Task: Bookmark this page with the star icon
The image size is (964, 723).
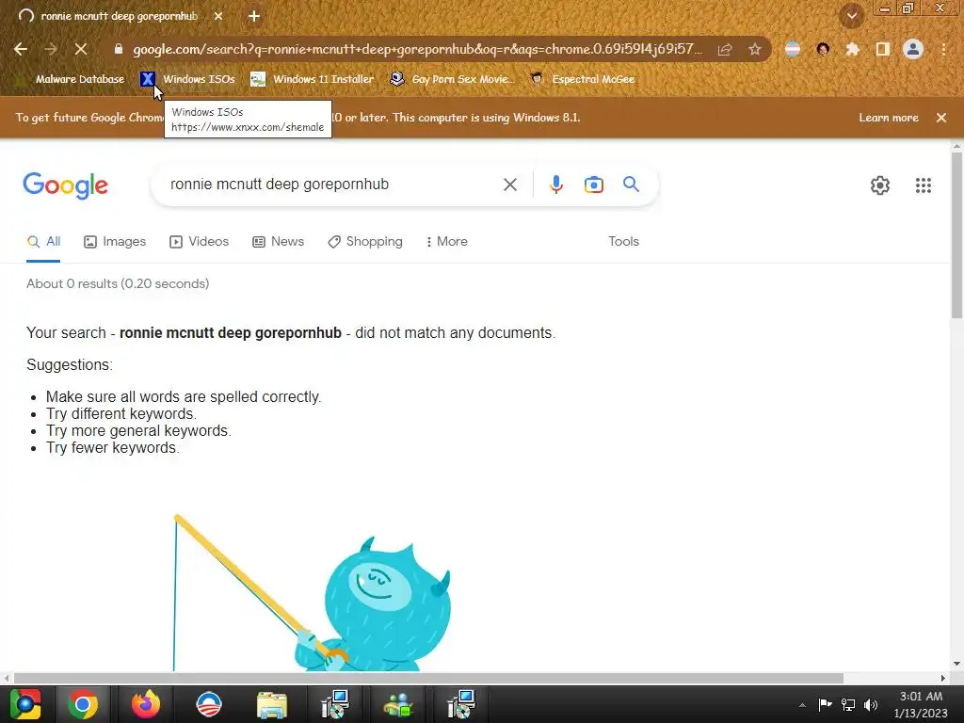Action: click(755, 49)
